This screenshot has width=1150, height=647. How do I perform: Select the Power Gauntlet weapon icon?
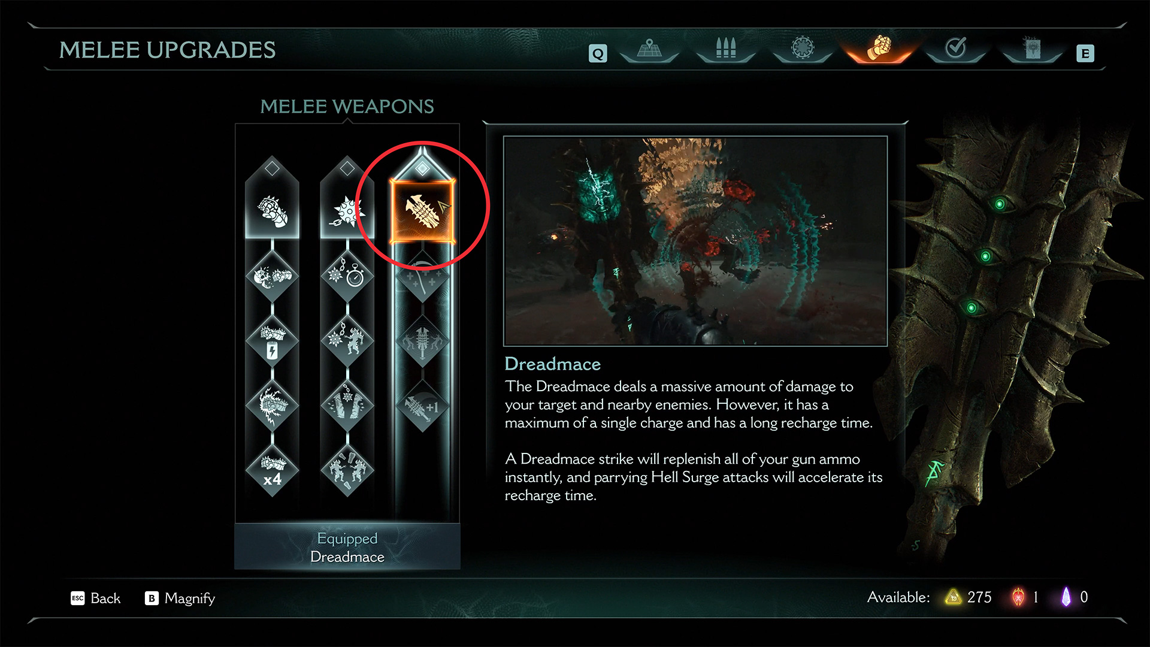click(273, 211)
